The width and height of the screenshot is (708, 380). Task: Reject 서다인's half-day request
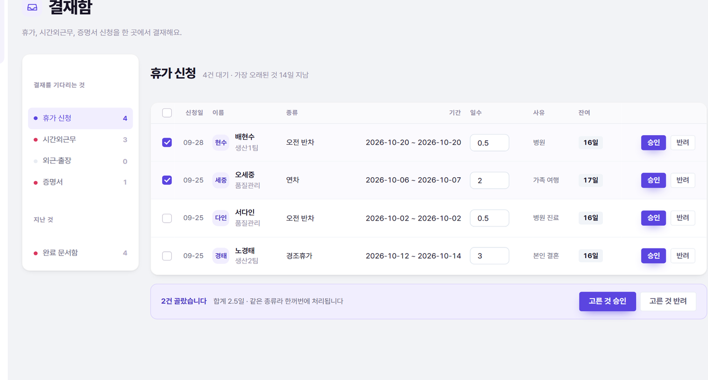click(683, 218)
